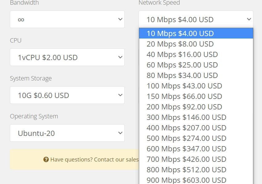The height and width of the screenshot is (184, 262).
Task: Pick 200 Mbps $92.00 USD option
Action: [x=196, y=107]
